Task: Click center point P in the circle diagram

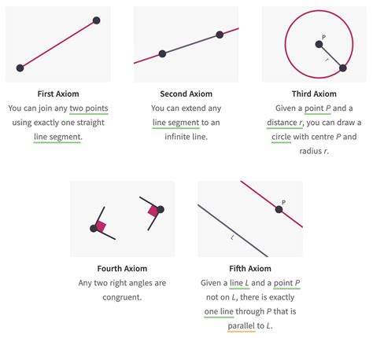Action: 319,44
